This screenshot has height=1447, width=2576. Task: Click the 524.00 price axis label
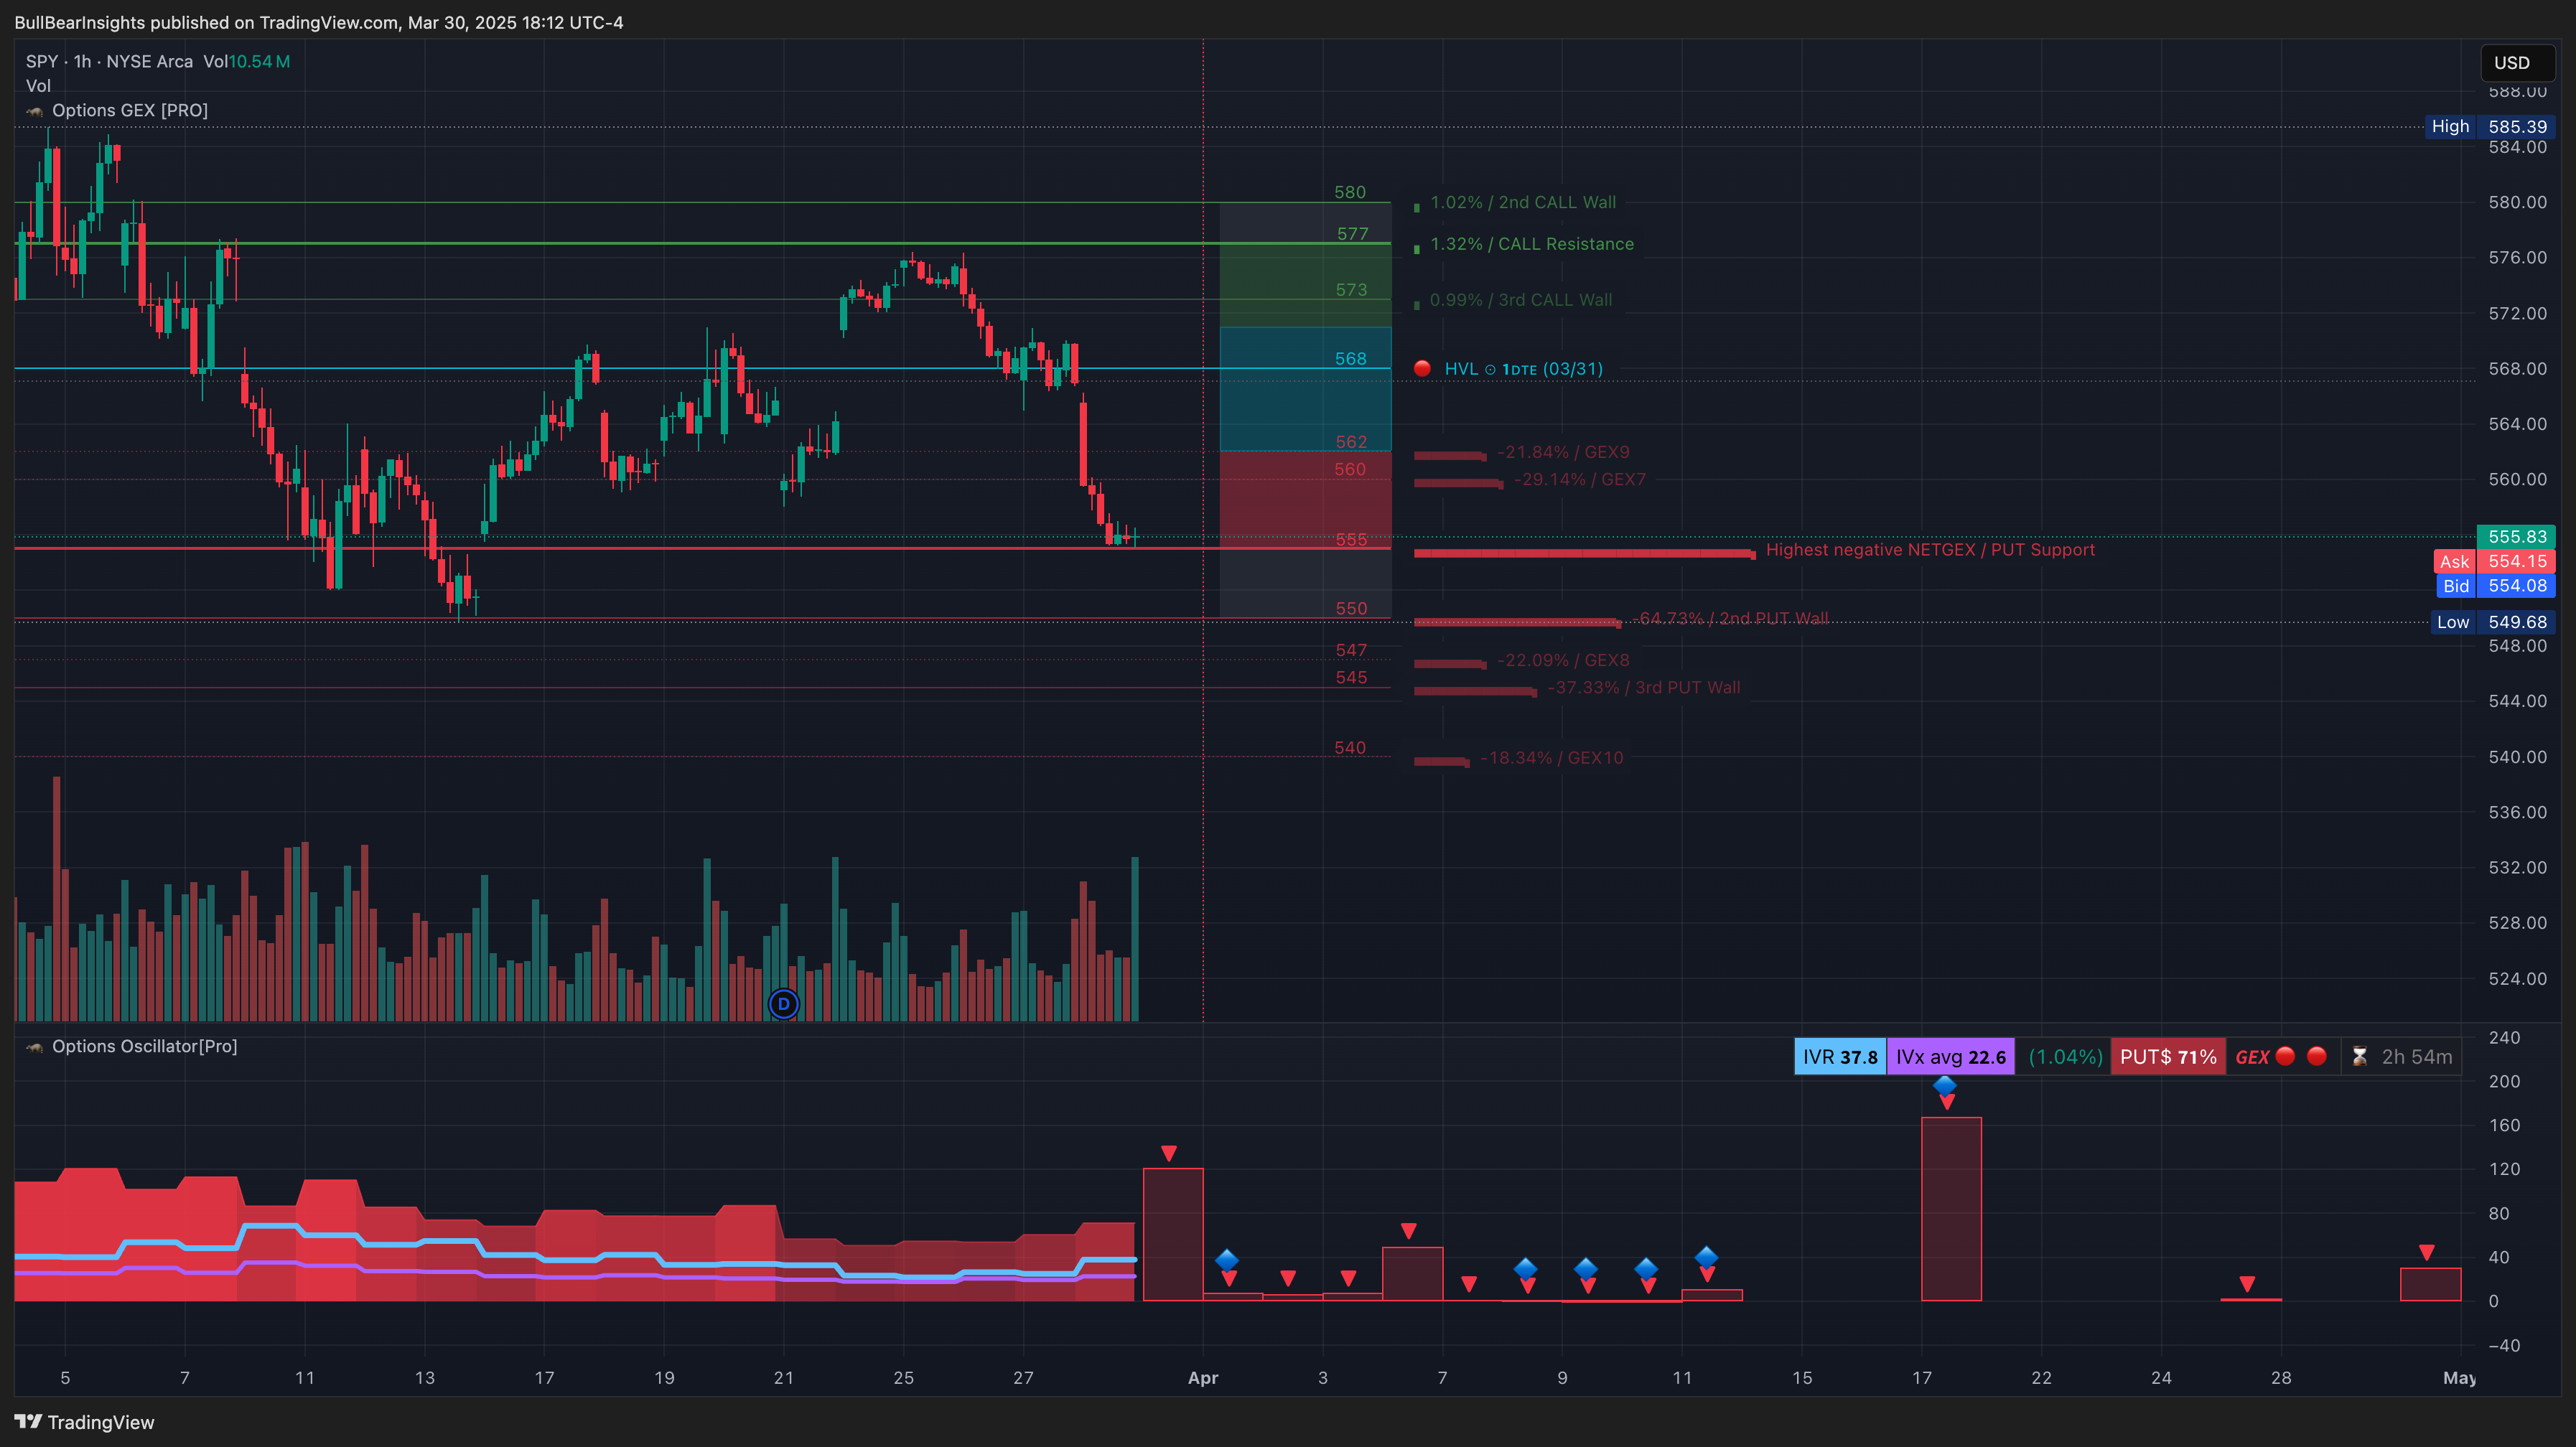tap(2517, 979)
